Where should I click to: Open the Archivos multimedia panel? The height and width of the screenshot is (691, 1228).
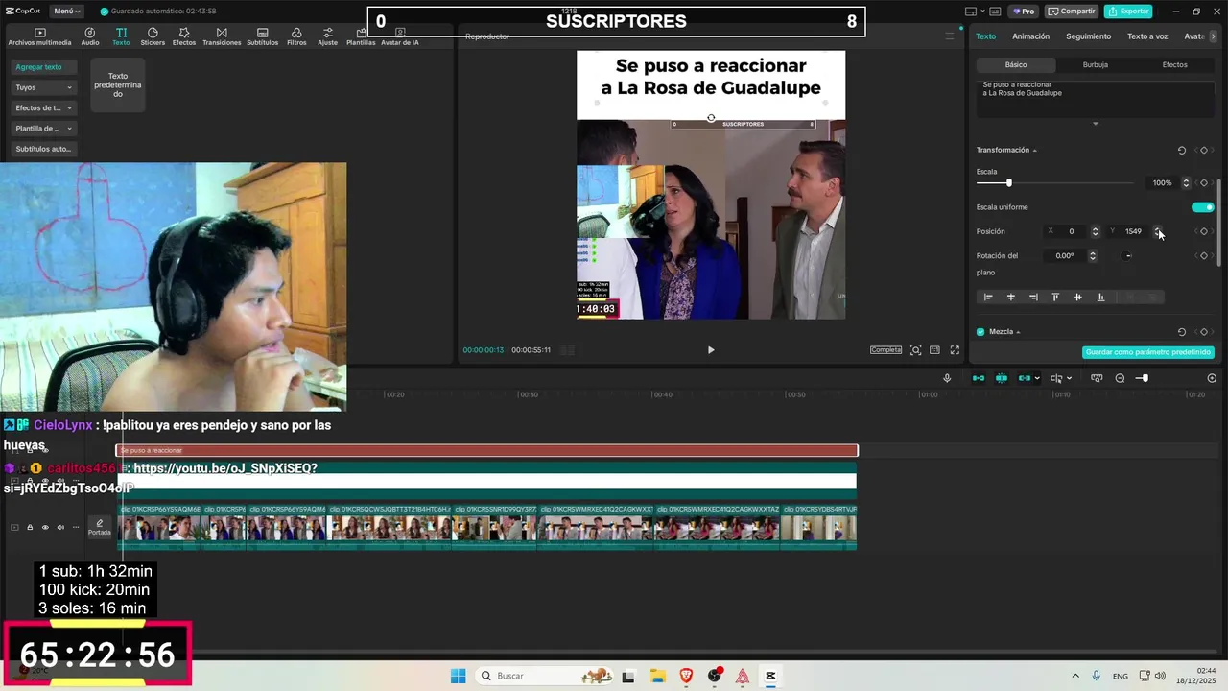pos(39,36)
